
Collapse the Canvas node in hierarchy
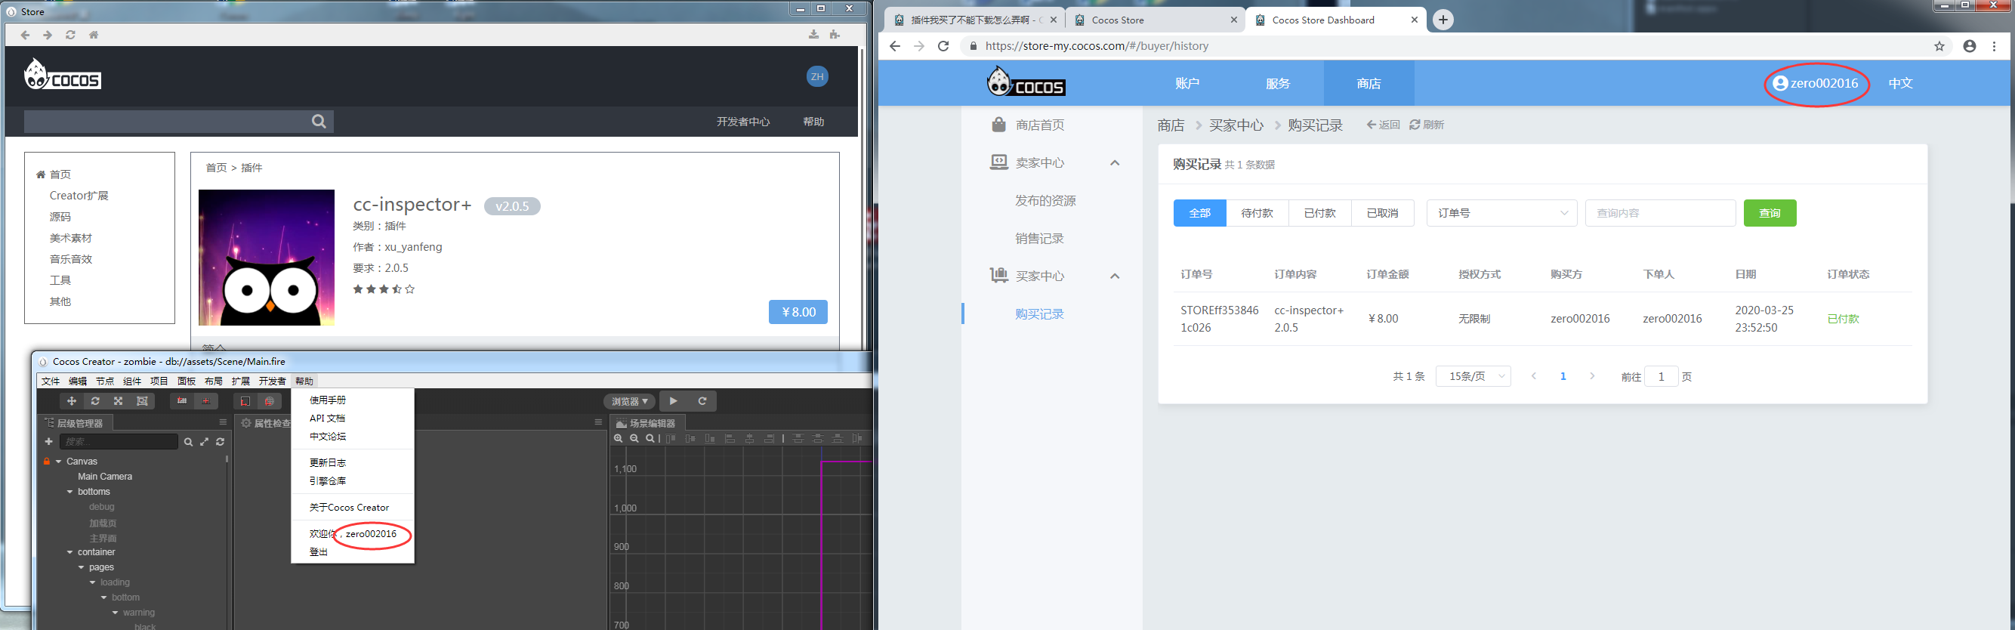59,462
